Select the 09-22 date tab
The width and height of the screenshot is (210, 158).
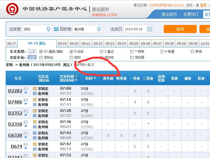coord(98,43)
